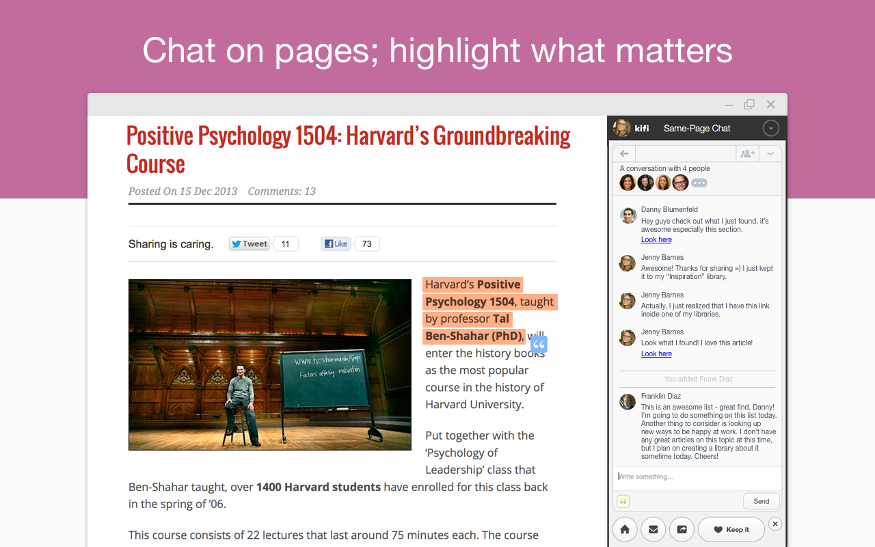This screenshot has height=547, width=875.
Task: Open the Kifi panel options dropdown circle
Action: [770, 128]
